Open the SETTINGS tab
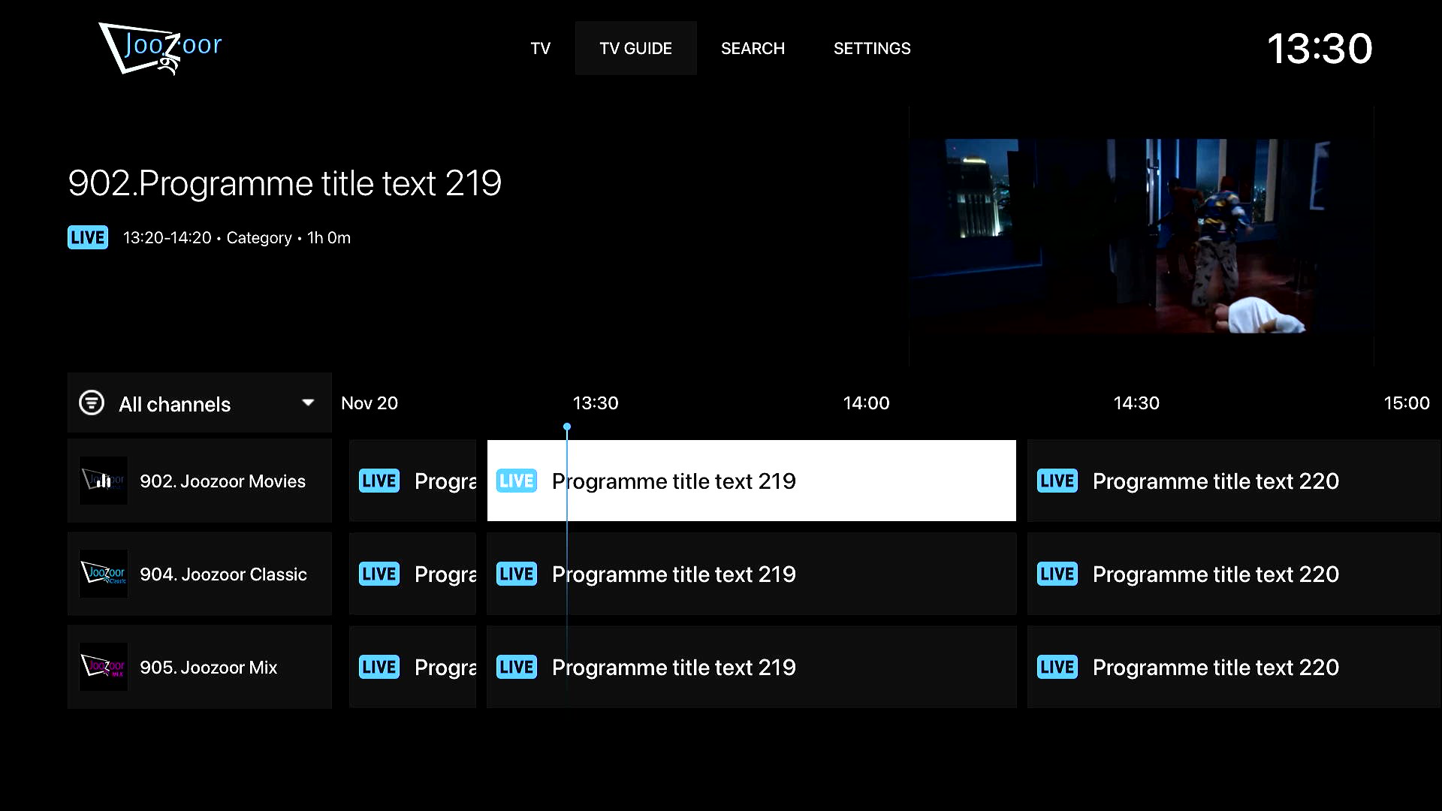The image size is (1442, 811). point(872,48)
